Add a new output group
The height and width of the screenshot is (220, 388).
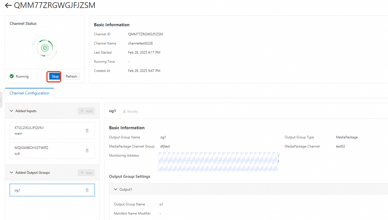86,173
